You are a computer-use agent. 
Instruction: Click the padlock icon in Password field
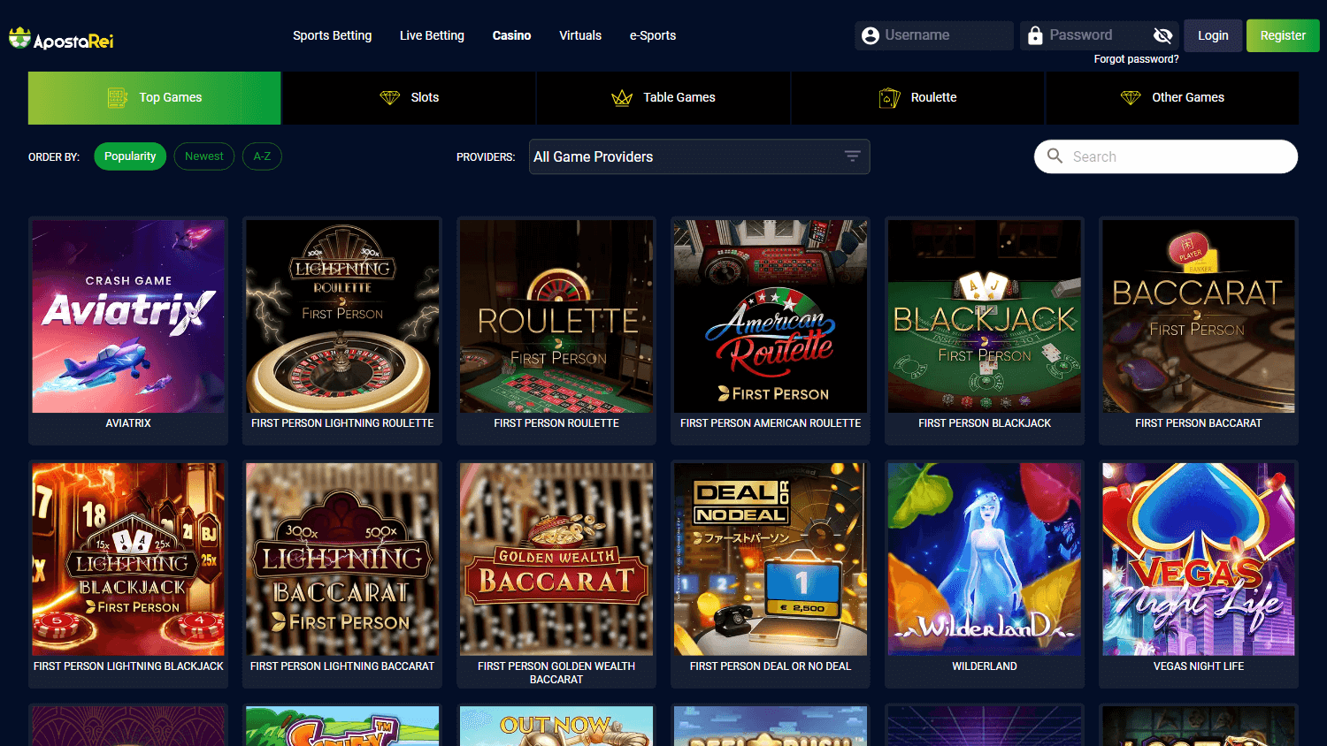(1035, 35)
